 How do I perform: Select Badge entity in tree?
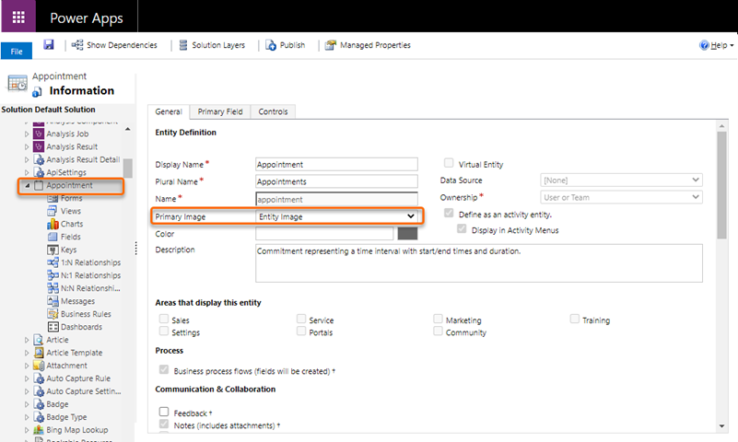pyautogui.click(x=57, y=404)
